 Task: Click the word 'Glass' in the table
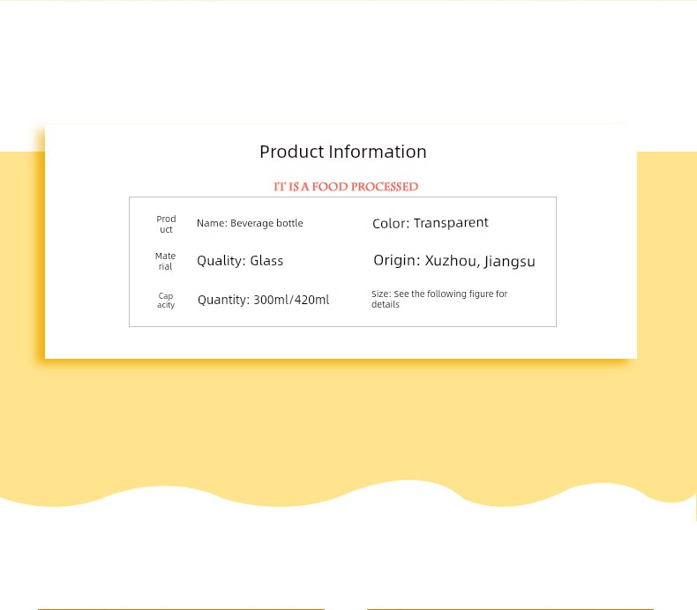(266, 260)
